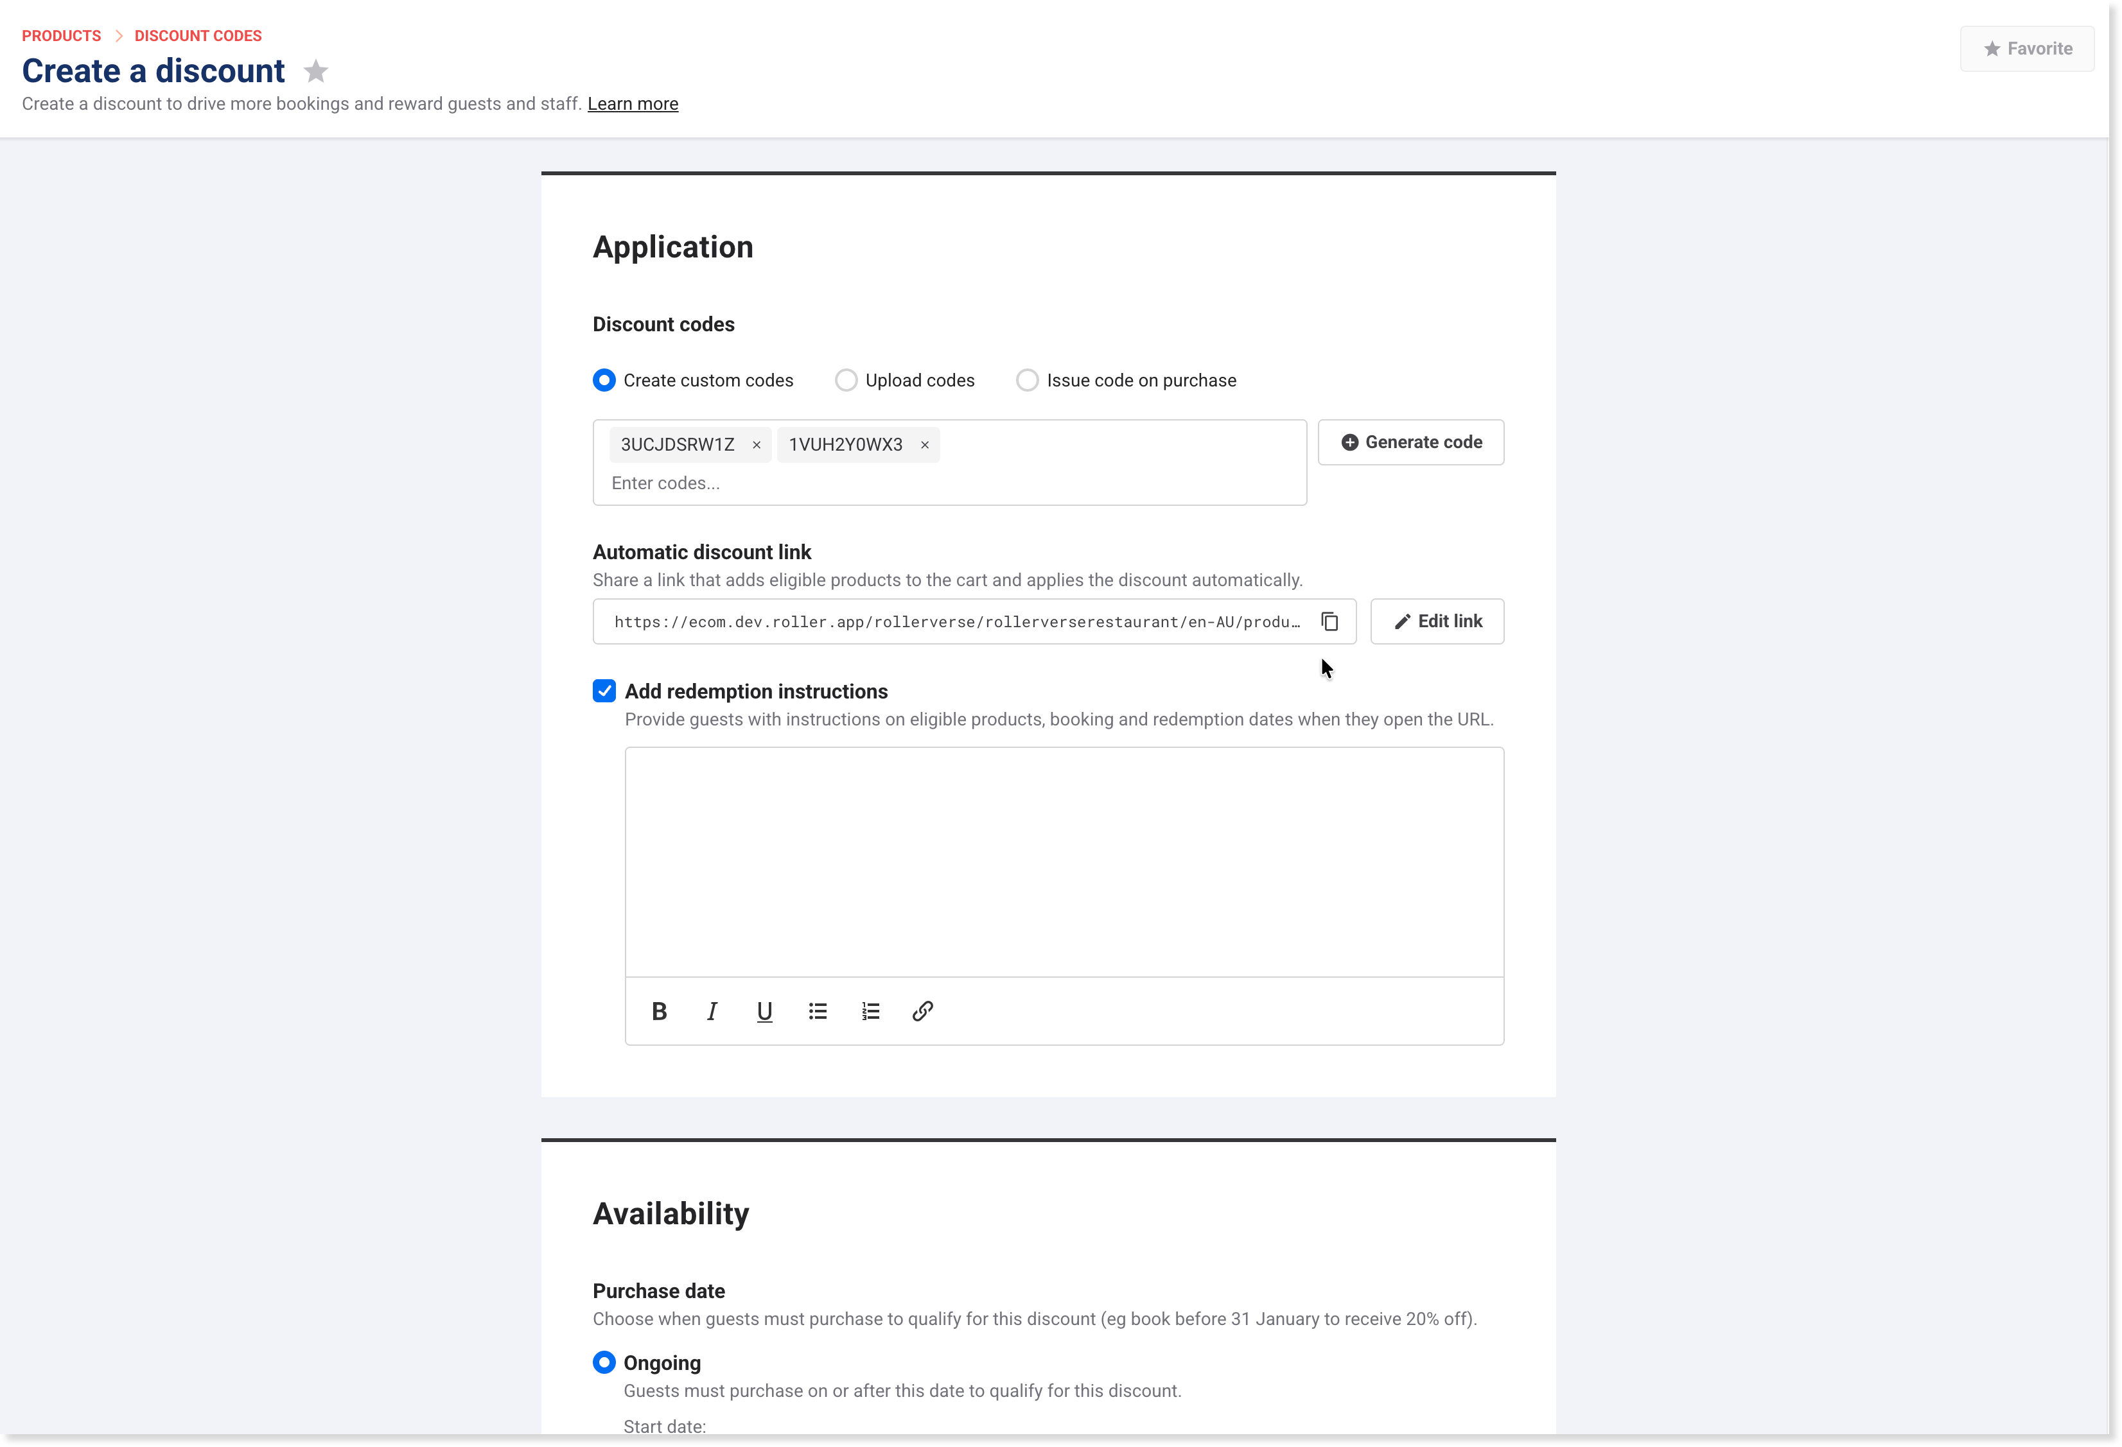Image resolution: width=2122 pixels, height=1447 pixels.
Task: Select Create custom codes option
Action: pos(604,380)
